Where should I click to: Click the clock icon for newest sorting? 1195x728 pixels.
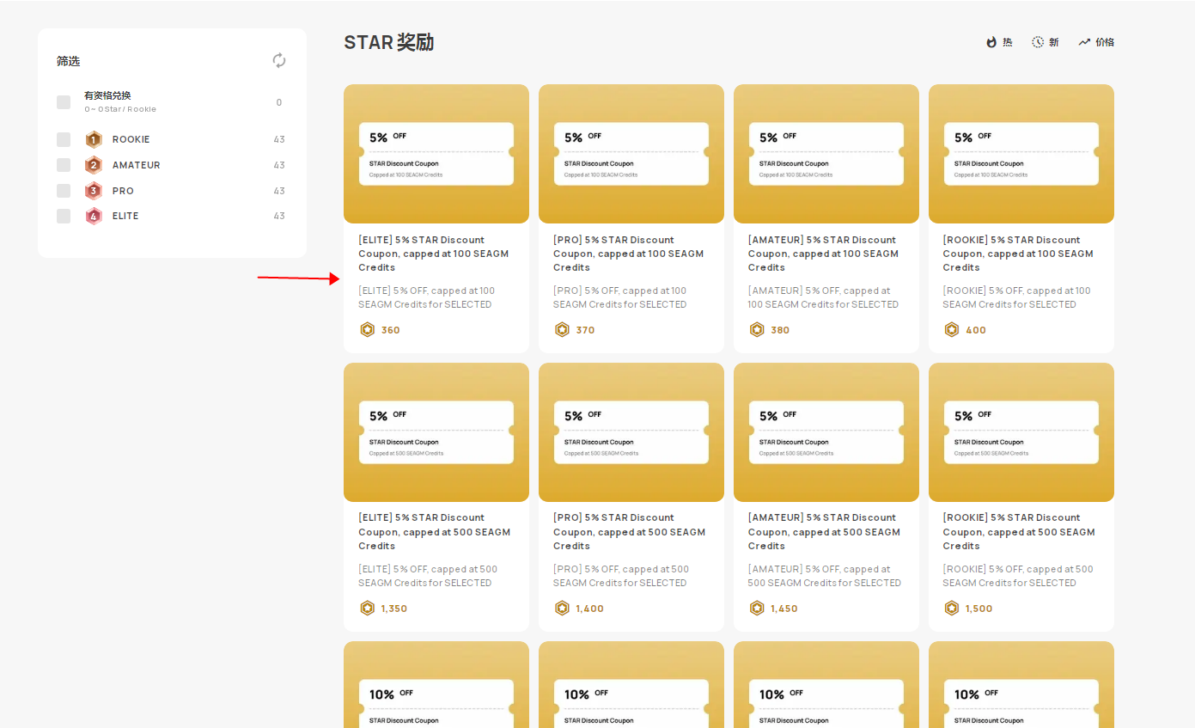coord(1038,42)
